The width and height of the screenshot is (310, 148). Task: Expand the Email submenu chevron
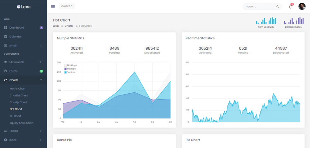(41, 46)
